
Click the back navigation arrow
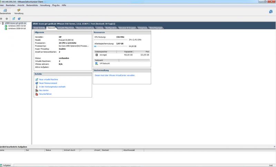(1, 19)
